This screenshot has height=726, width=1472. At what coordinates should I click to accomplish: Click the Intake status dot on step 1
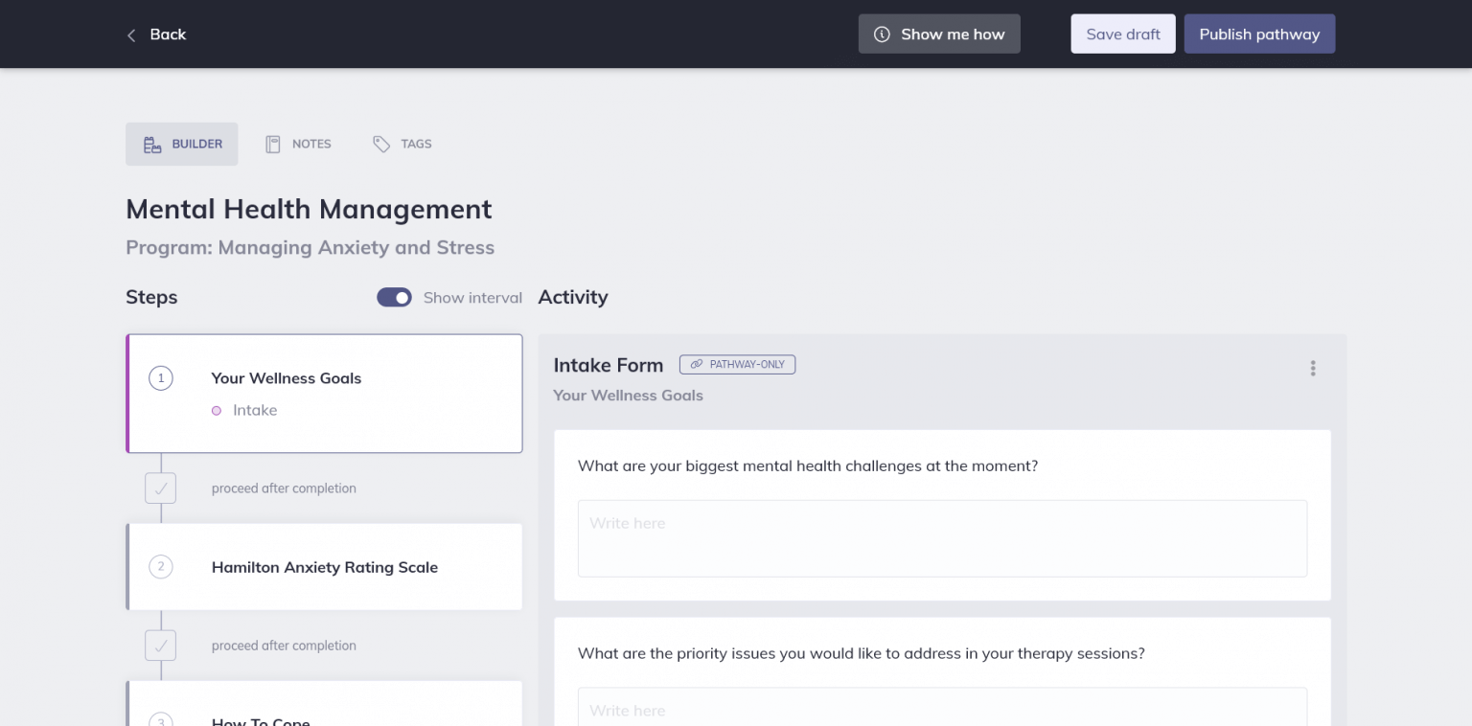pyautogui.click(x=216, y=410)
